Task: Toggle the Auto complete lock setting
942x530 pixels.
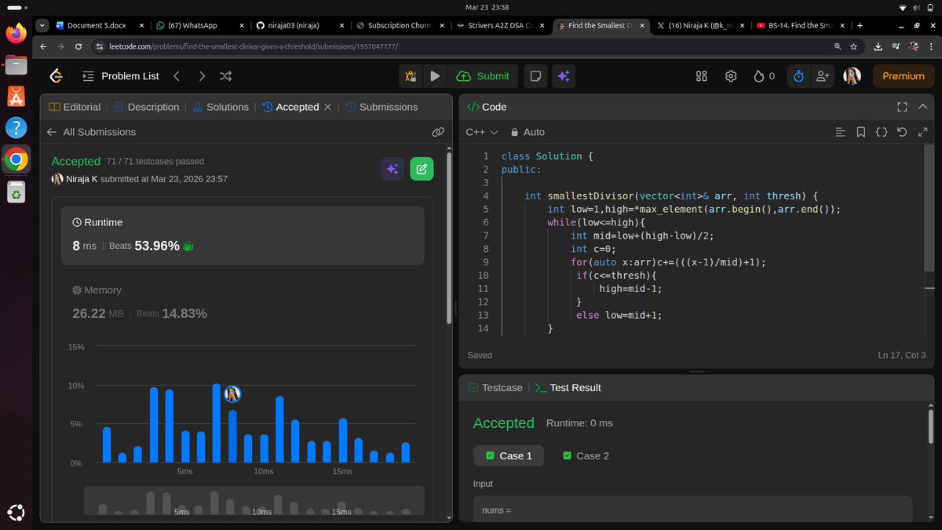Action: [528, 132]
